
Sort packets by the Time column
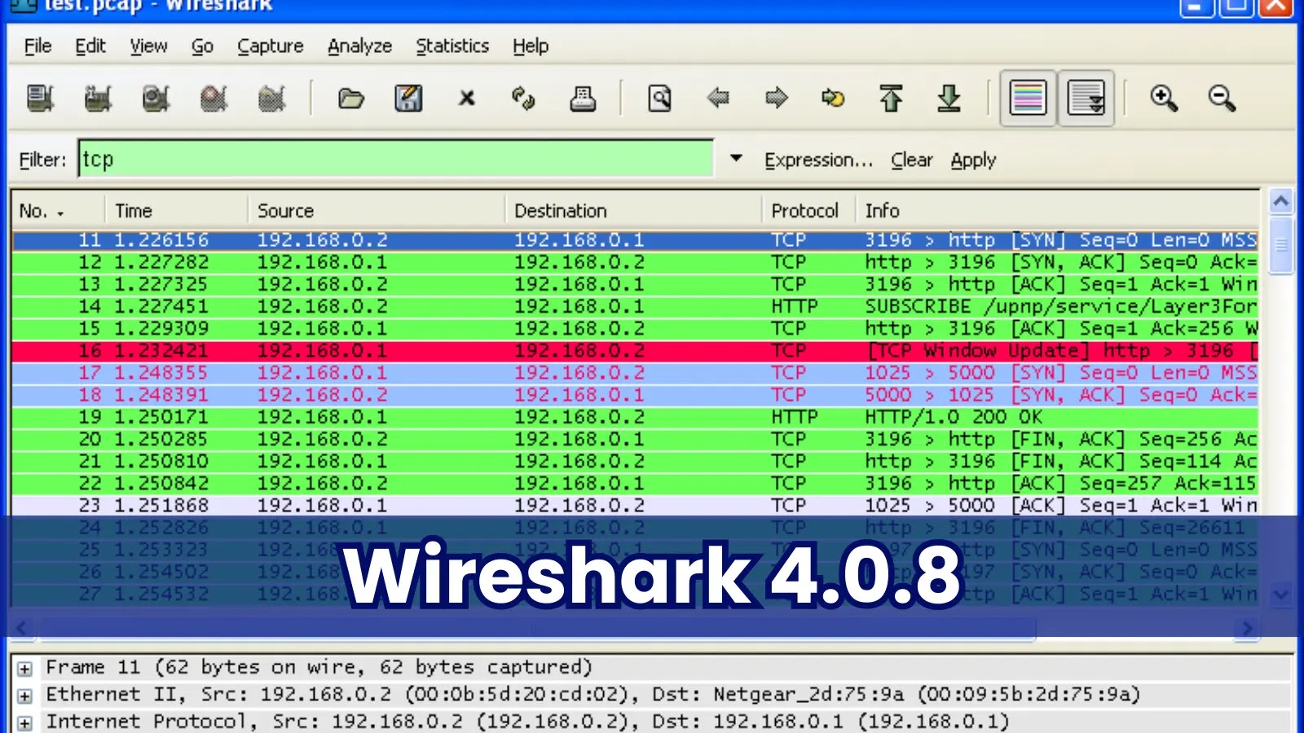point(177,211)
